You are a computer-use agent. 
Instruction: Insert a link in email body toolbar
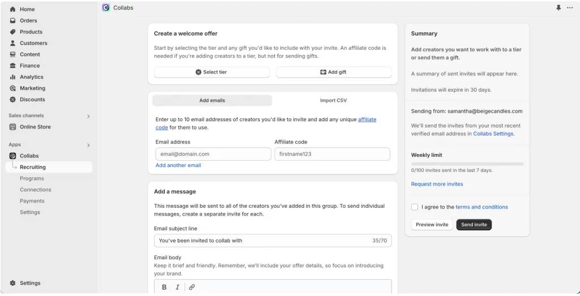[x=191, y=287]
